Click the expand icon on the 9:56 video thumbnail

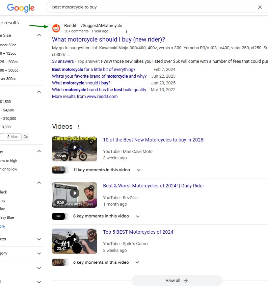[x=91, y=188]
